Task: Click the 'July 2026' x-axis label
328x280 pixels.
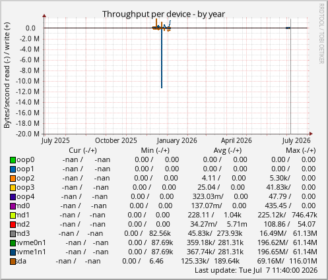Action: 296,140
